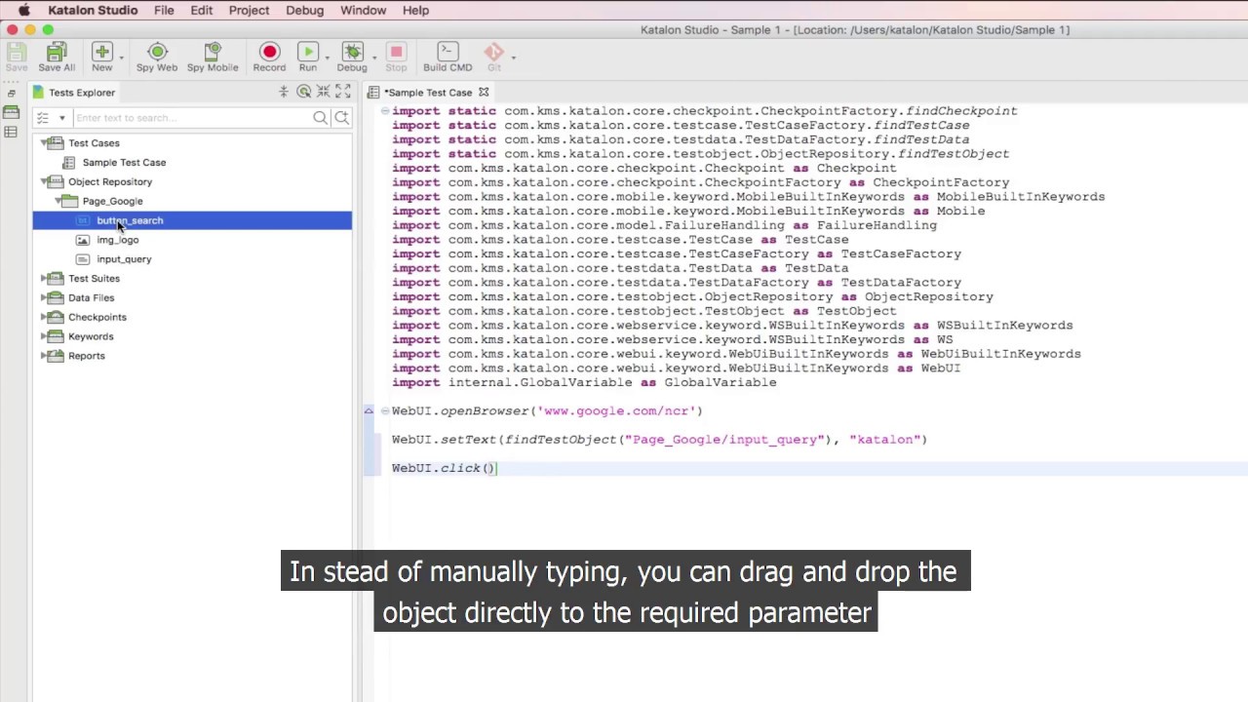This screenshot has height=702, width=1248.
Task: Switch to the Sample Test Case editor tab
Action: [x=427, y=93]
